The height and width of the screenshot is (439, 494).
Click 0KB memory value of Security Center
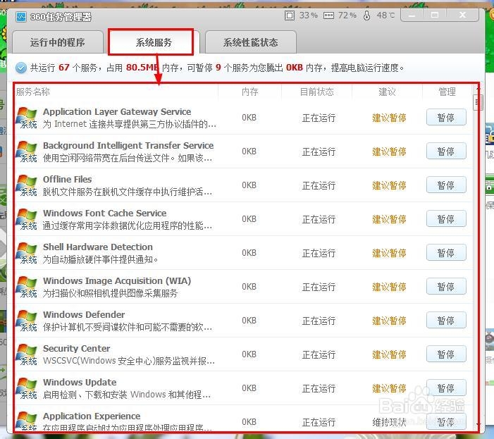click(x=249, y=354)
